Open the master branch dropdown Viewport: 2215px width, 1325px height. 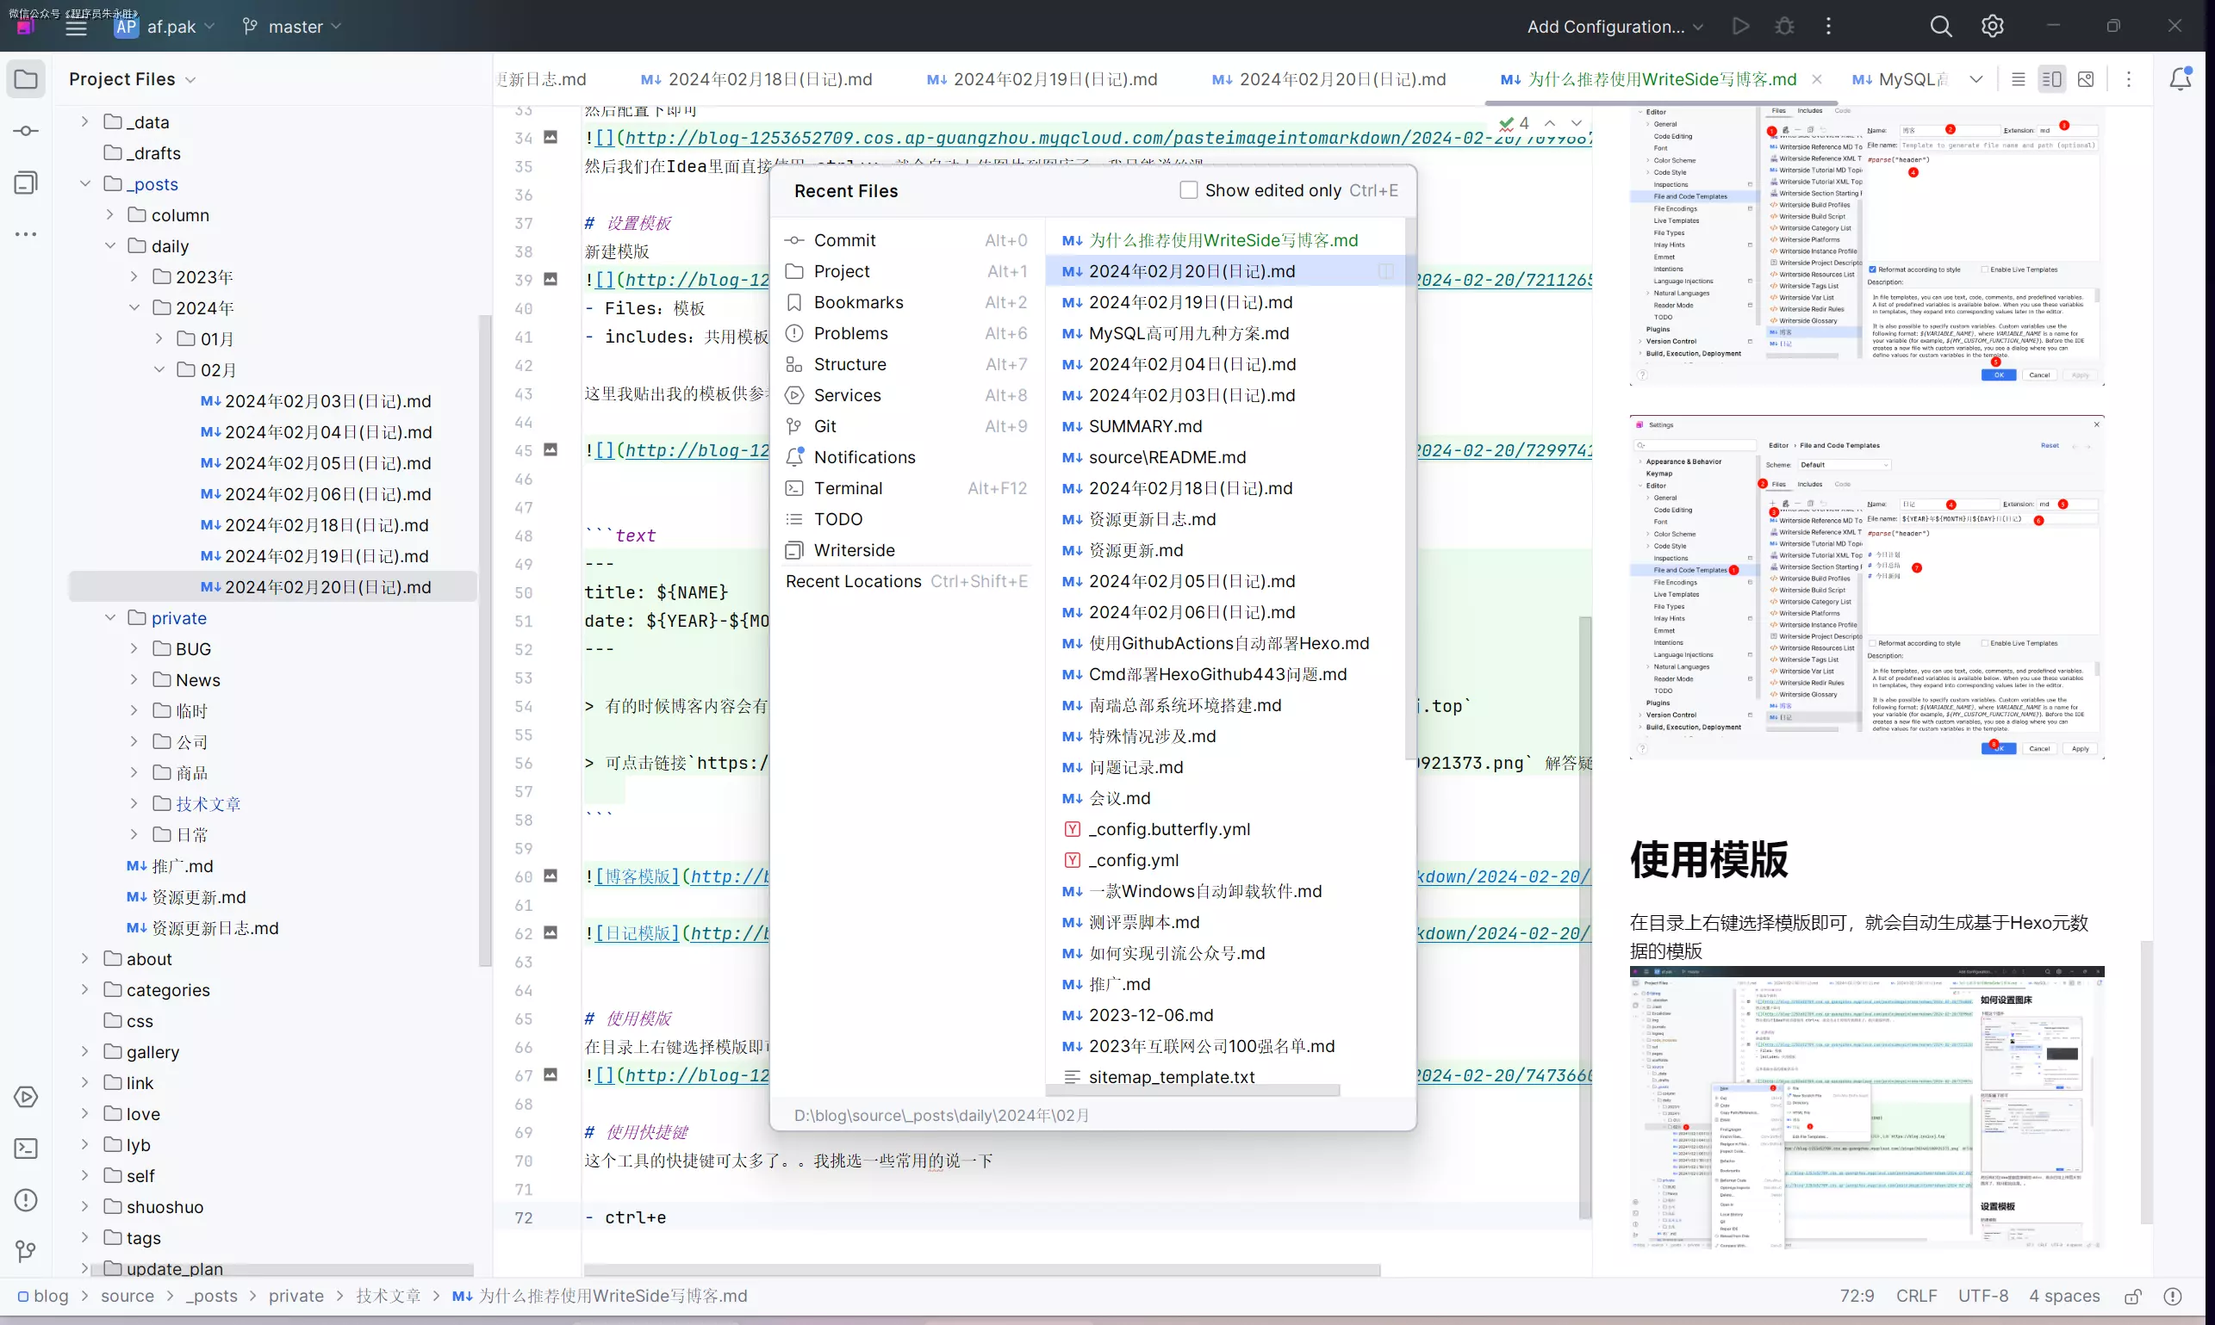[x=293, y=27]
